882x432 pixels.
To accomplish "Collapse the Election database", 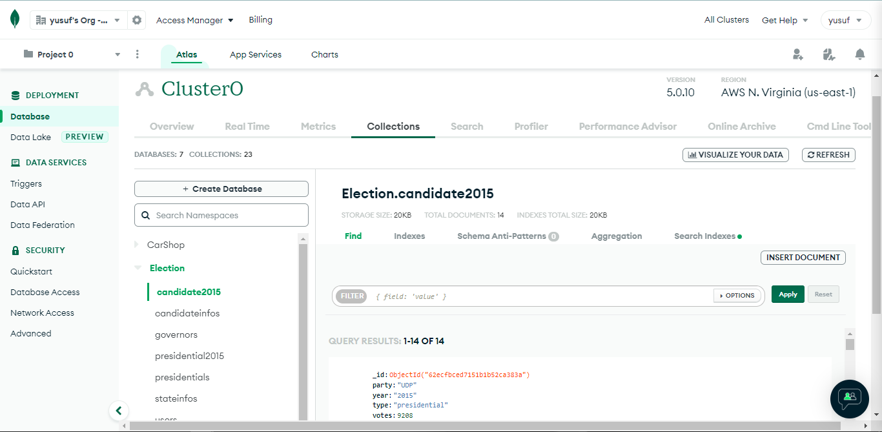I will (138, 268).
